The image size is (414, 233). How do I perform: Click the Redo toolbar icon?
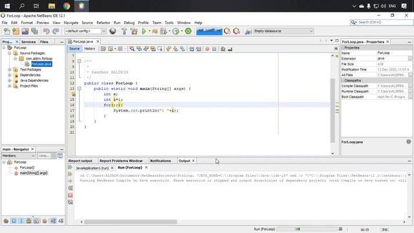(56, 31)
